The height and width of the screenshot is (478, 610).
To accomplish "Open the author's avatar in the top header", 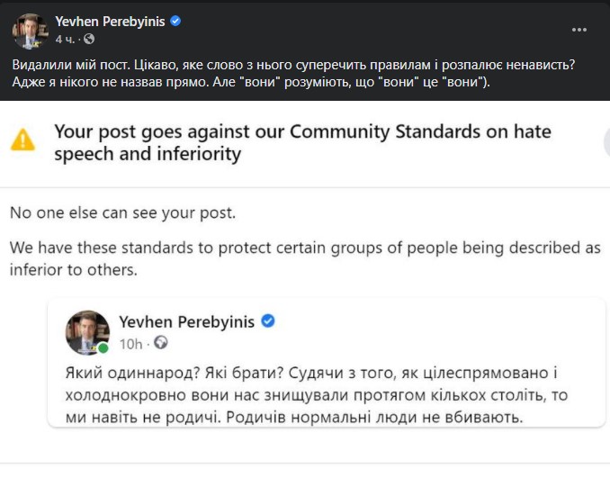I will pos(30,31).
